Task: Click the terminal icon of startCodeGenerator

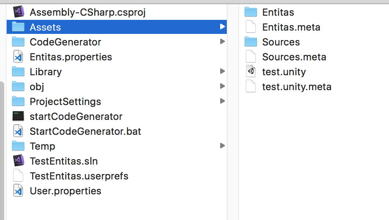Action: pyautogui.click(x=18, y=116)
